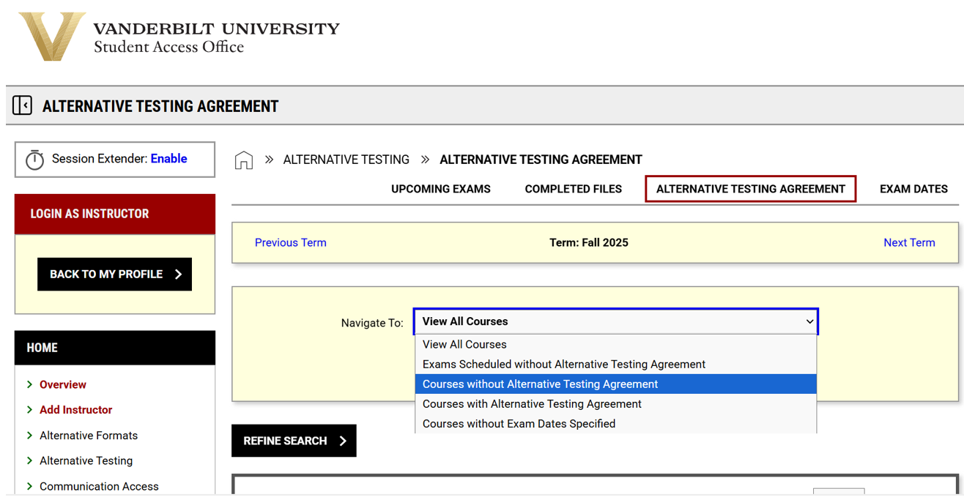Select the Exam Dates tab

(913, 189)
